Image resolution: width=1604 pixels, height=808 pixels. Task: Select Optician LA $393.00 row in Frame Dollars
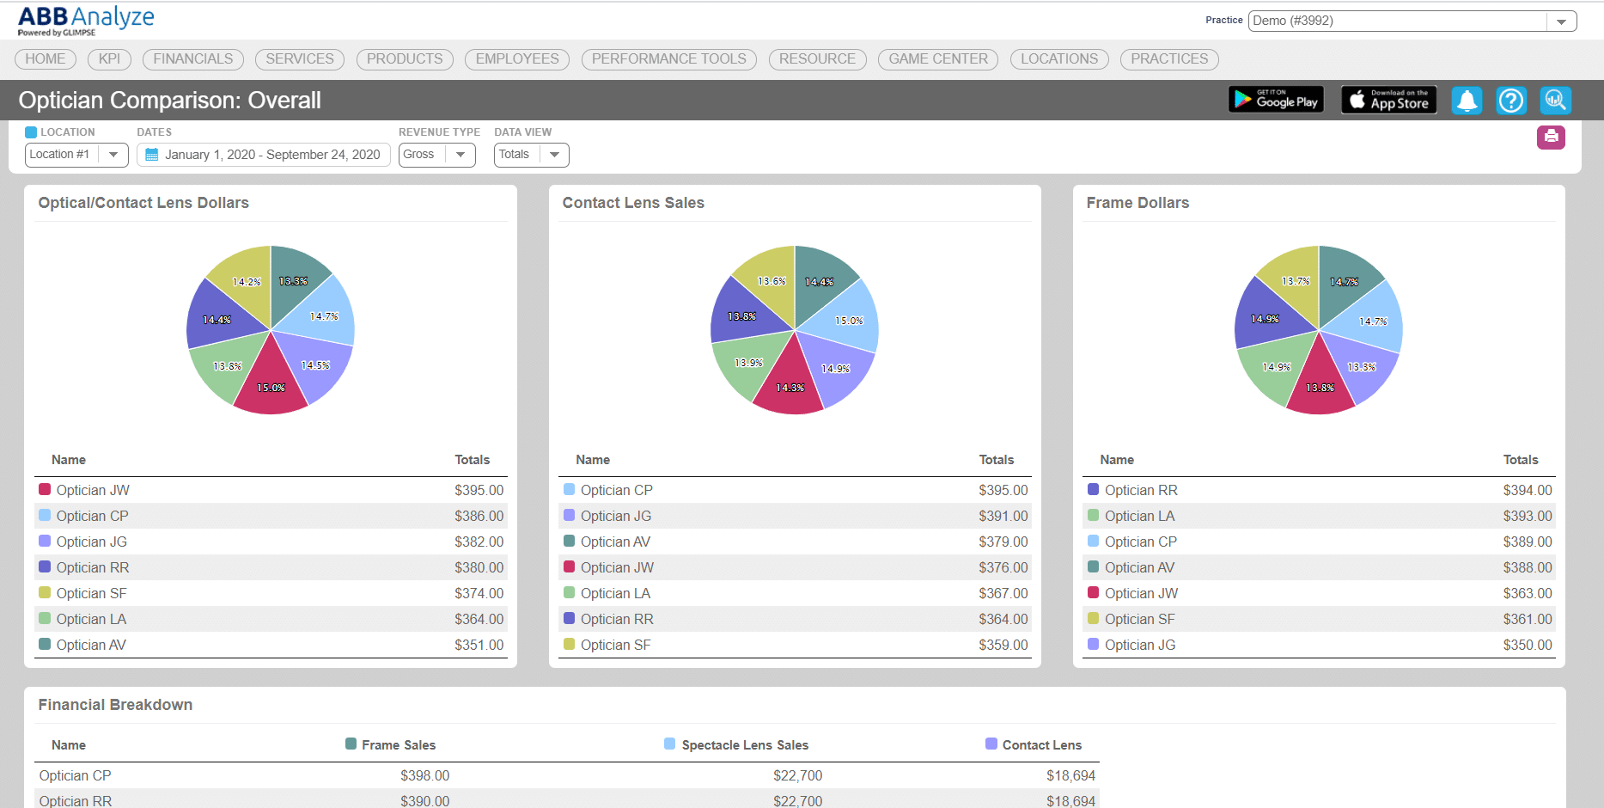(x=1319, y=516)
